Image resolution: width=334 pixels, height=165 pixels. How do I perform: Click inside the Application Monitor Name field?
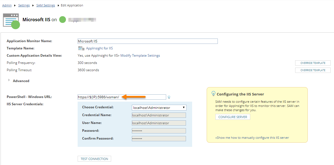[148, 41]
